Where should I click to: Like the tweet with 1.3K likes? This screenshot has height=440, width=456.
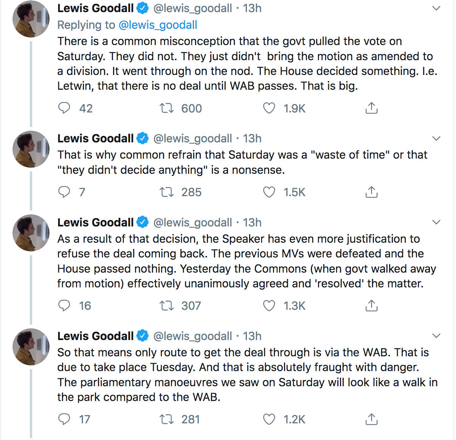tap(269, 306)
